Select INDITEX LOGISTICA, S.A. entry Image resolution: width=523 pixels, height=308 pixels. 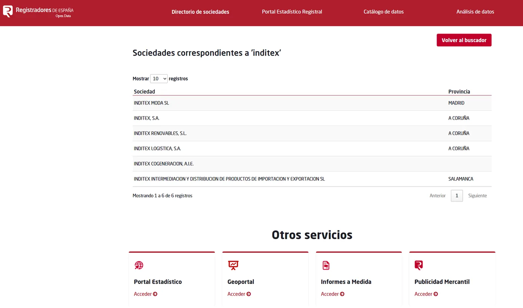[x=157, y=148]
